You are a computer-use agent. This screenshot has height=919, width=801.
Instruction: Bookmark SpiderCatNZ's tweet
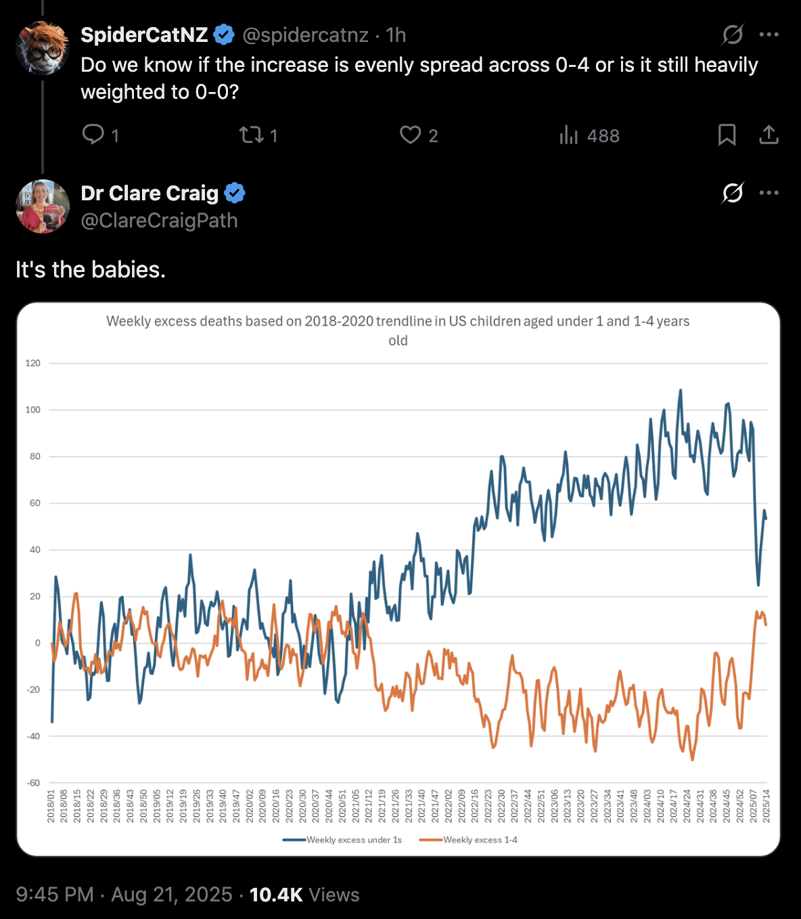click(x=727, y=135)
